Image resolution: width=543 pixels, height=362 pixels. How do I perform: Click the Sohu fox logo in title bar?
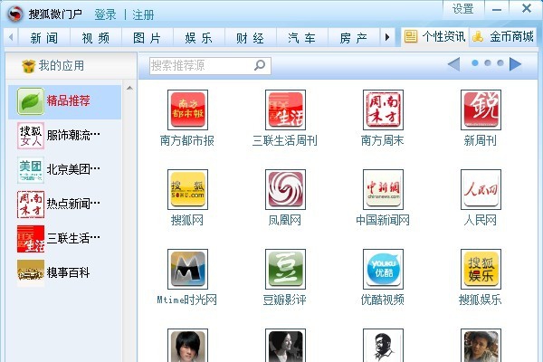[x=14, y=14]
